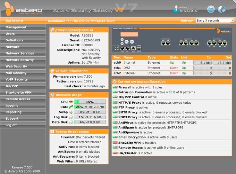Click the red Site2Site VPN status indicator
This screenshot has height=174, width=236.
point(115,143)
